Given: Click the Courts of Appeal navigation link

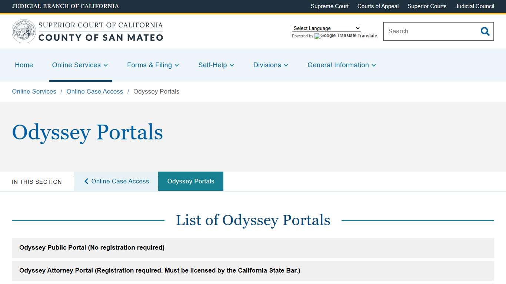Looking at the screenshot, I should point(378,6).
